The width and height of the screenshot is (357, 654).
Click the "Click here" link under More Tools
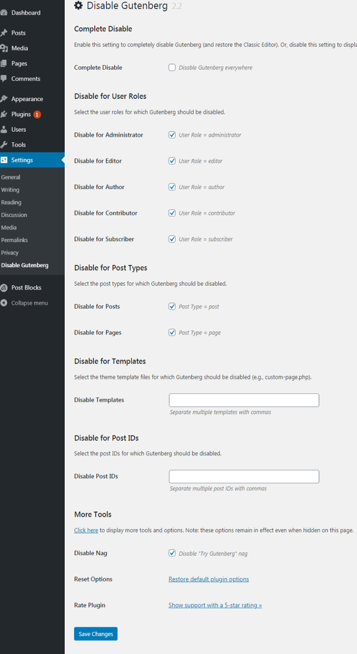86,530
